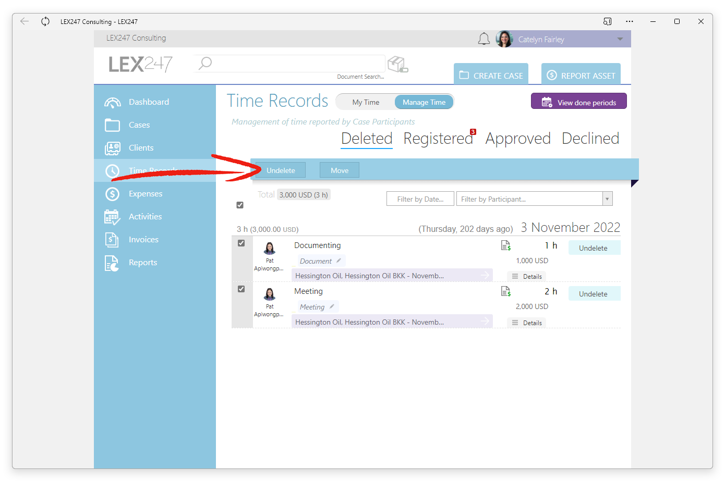Image resolution: width=725 pixels, height=482 pixels.
Task: Click Pat's avatar on Meeting record
Action: (x=270, y=294)
